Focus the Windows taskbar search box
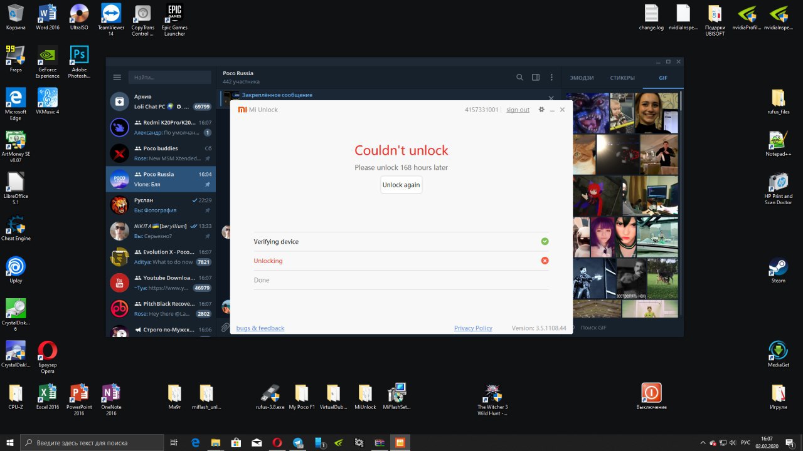Screen dimensions: 803x451 tap(93, 442)
